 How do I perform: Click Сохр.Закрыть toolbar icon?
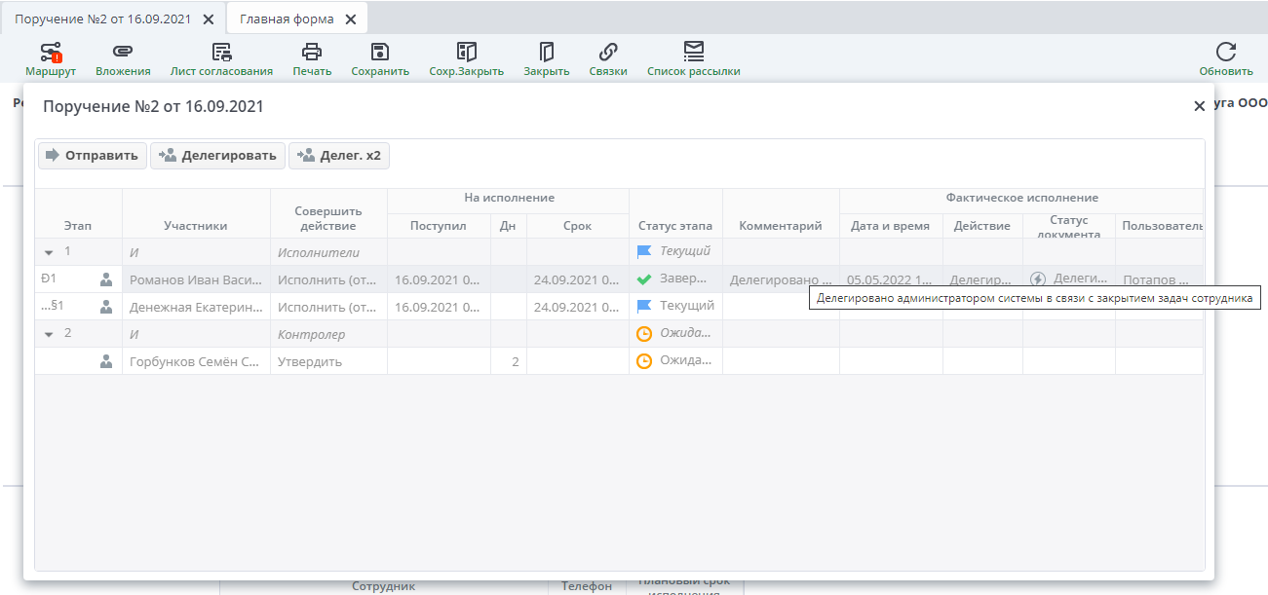[466, 54]
